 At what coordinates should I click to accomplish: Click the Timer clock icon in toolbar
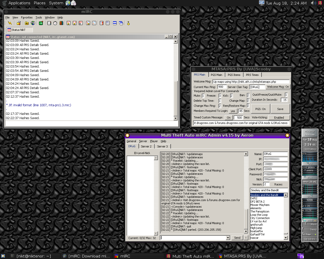tap(55, 23)
